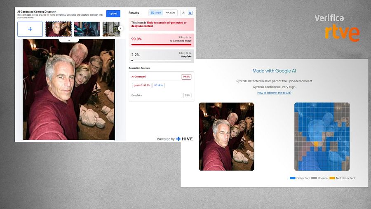Expand the '66 More' generation sources chip
This screenshot has height=209, width=371.
pos(159,85)
